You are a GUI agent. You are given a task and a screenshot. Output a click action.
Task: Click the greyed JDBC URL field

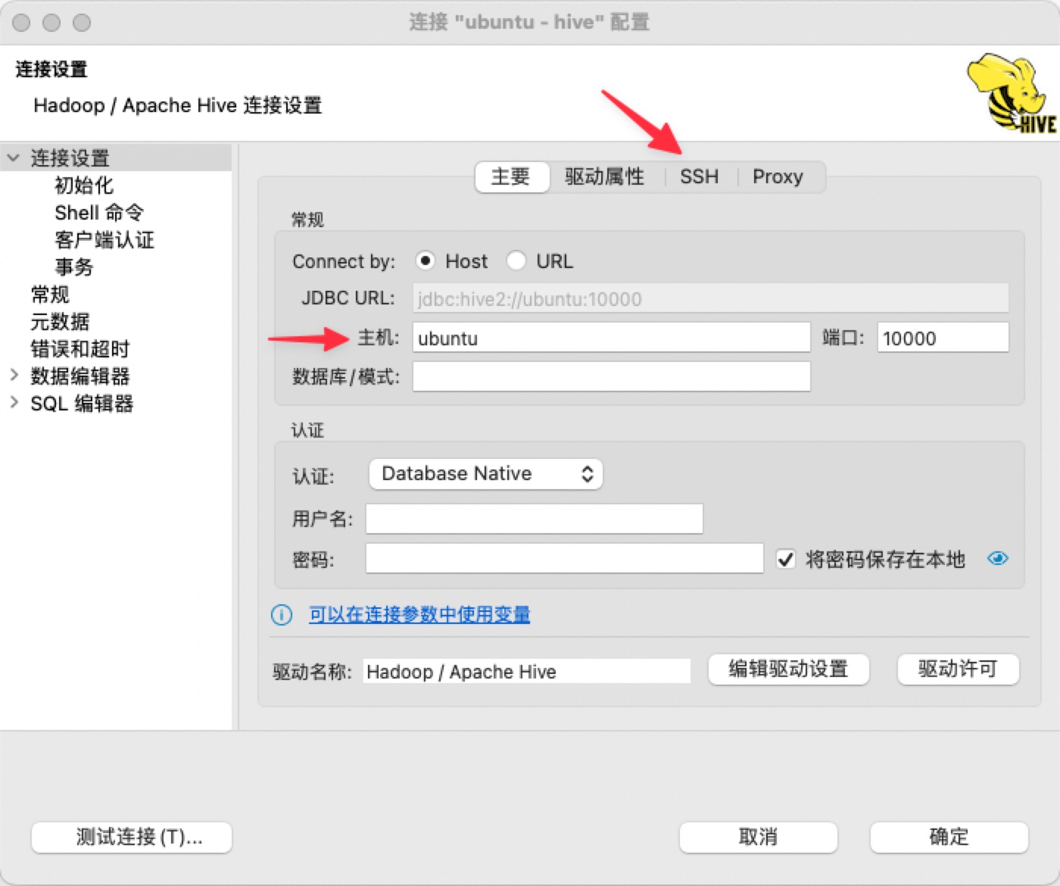pos(711,298)
